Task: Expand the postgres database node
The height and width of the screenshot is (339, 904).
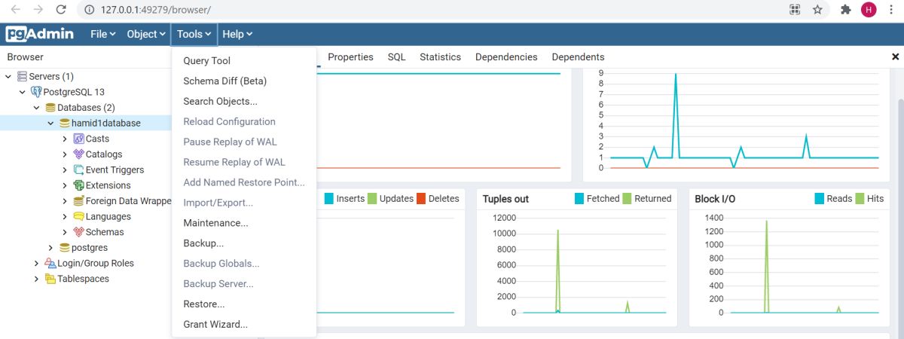Action: coord(51,248)
